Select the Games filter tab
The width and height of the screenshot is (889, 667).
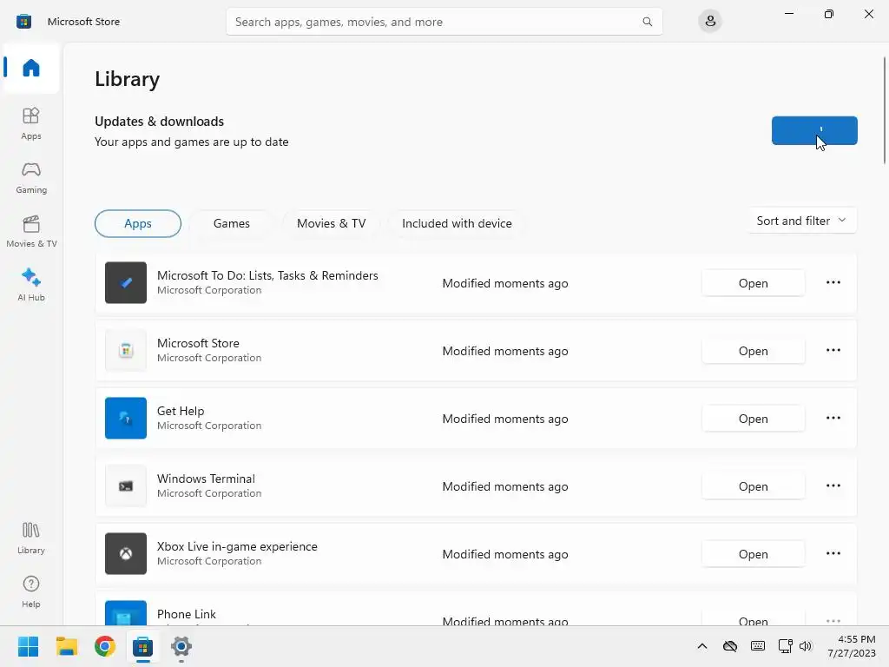pyautogui.click(x=231, y=223)
